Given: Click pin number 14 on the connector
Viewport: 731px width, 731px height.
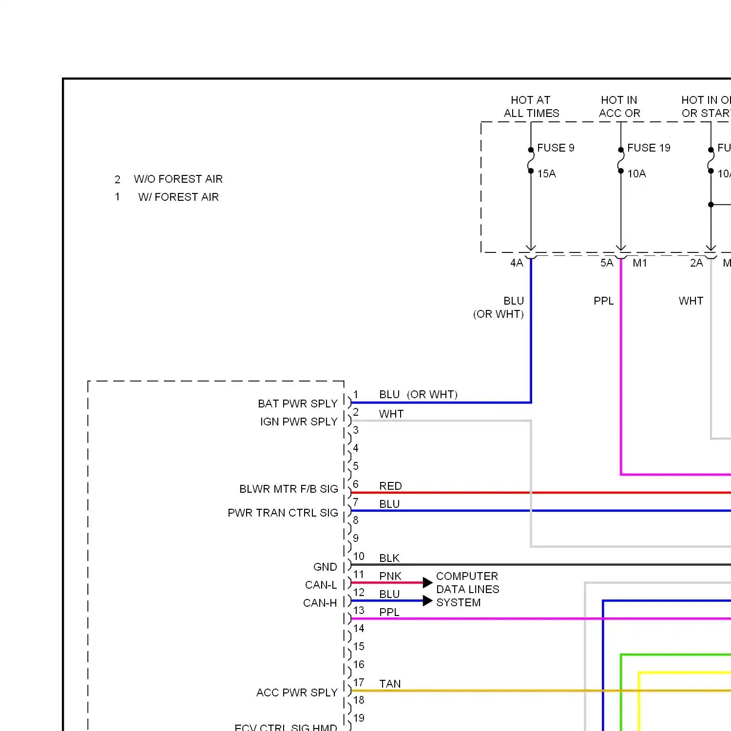Looking at the screenshot, I should tap(359, 628).
